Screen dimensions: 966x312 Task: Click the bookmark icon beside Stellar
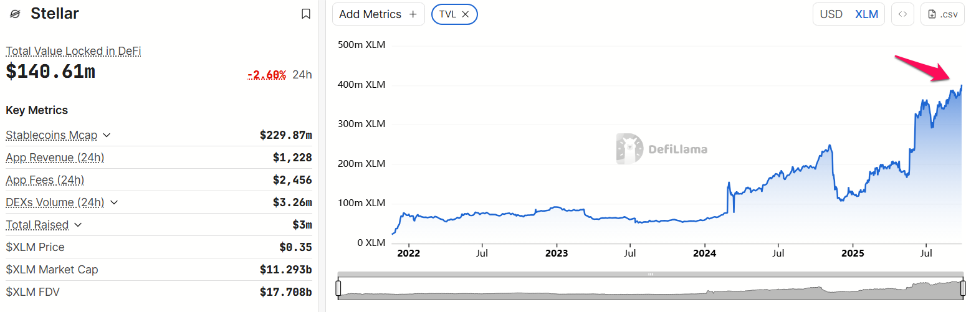[305, 14]
